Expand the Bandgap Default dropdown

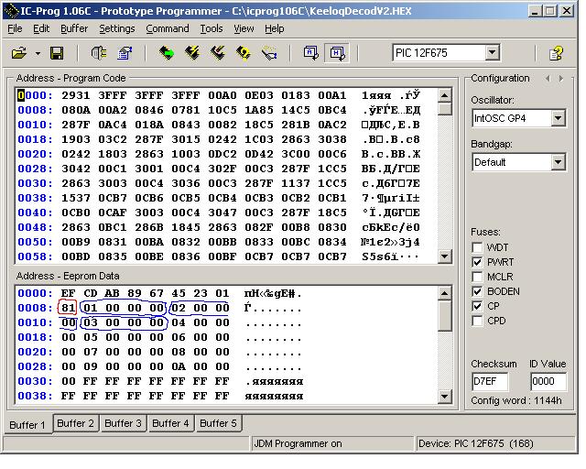tap(559, 162)
